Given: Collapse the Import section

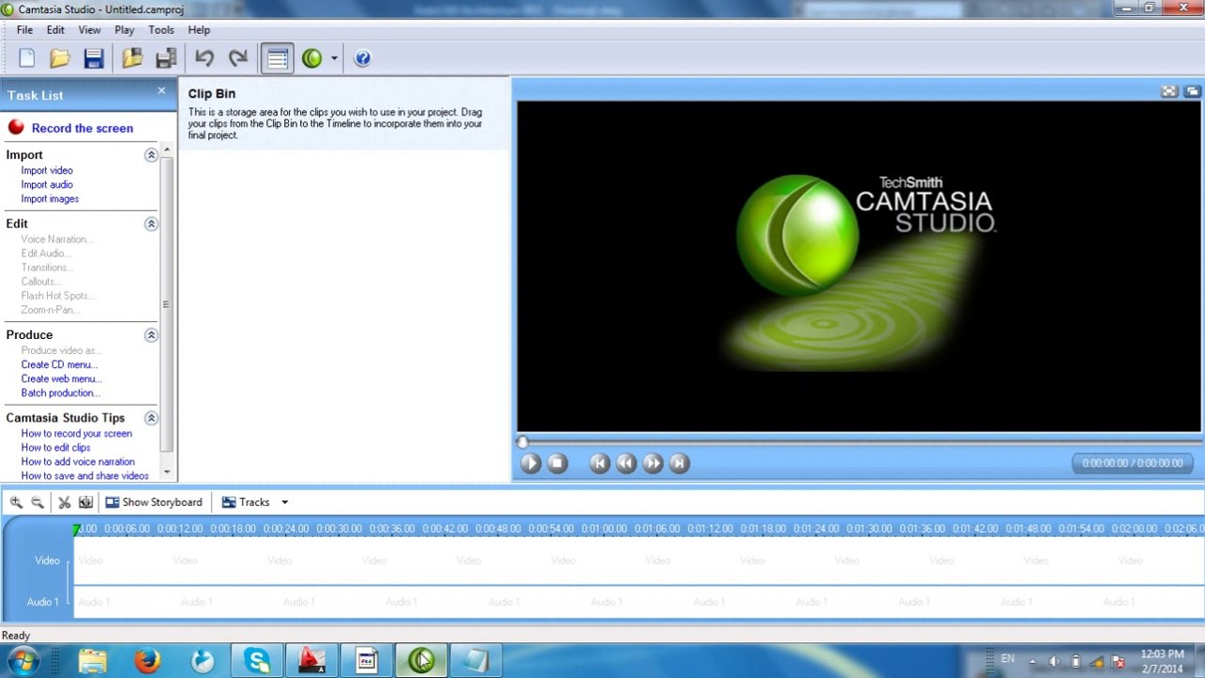Looking at the screenshot, I should (151, 154).
